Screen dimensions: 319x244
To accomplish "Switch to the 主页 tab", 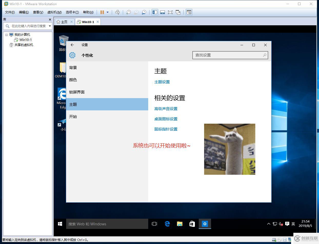I will (64, 22).
